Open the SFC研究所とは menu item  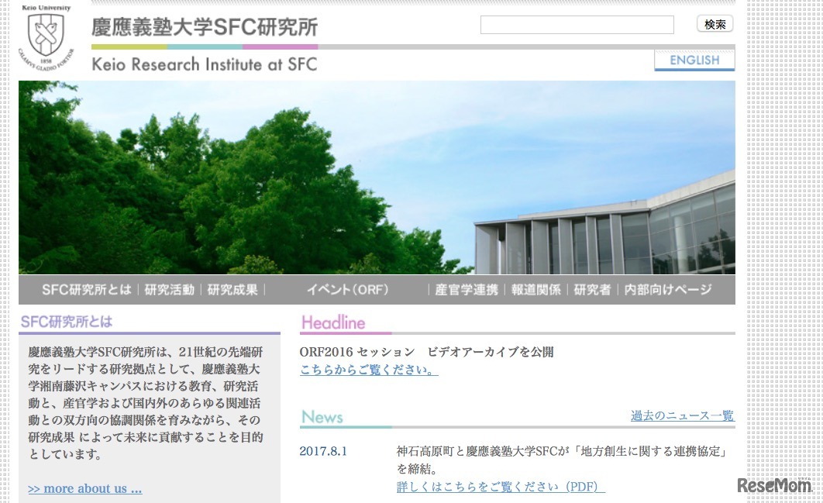pyautogui.click(x=87, y=290)
